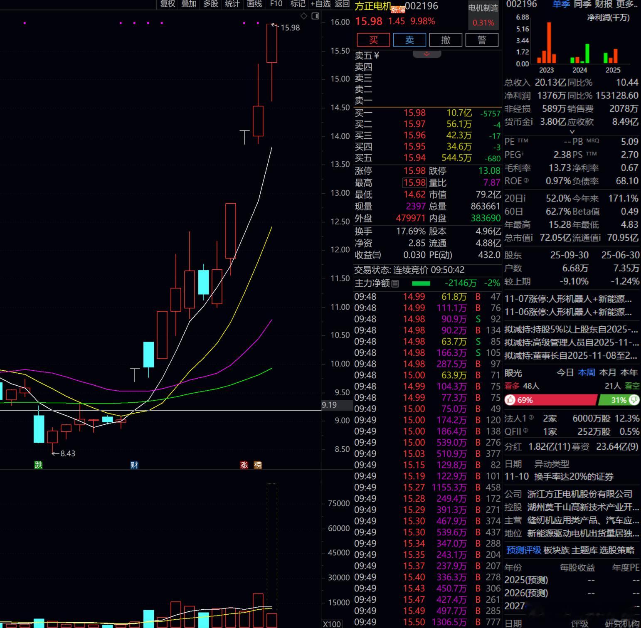Click the green 跌 event marker
Image resolution: width=641 pixels, height=628 pixels.
[x=38, y=465]
